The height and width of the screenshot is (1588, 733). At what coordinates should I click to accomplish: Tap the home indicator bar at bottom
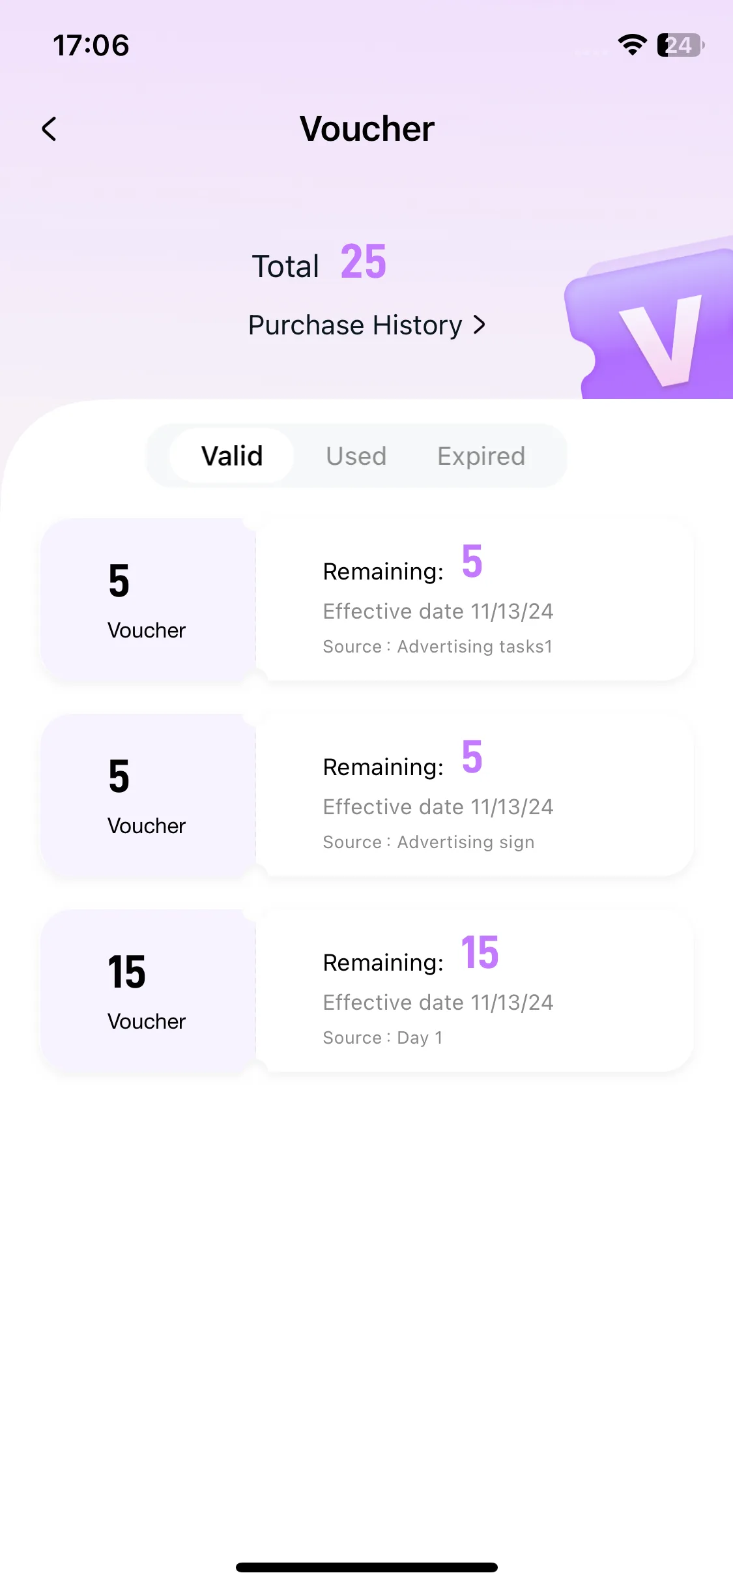pyautogui.click(x=367, y=1567)
